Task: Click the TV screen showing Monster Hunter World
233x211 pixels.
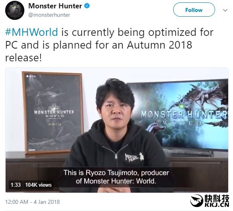Action: (178, 115)
